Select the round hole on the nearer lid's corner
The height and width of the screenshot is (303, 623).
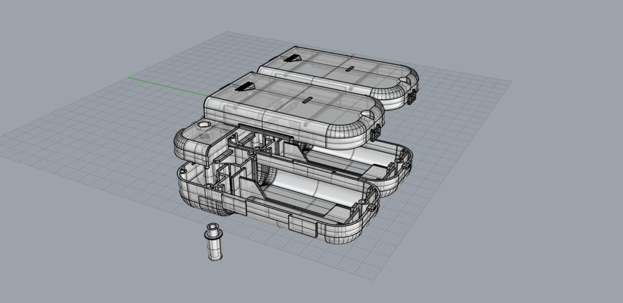[367, 113]
